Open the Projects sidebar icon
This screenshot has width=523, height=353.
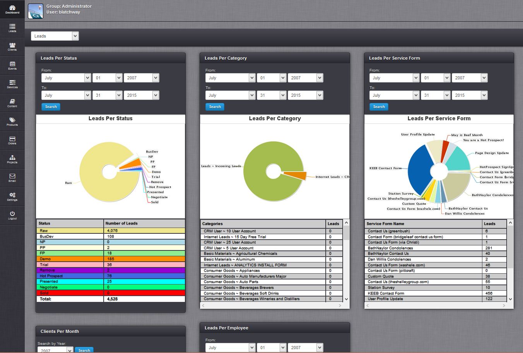coord(12,159)
